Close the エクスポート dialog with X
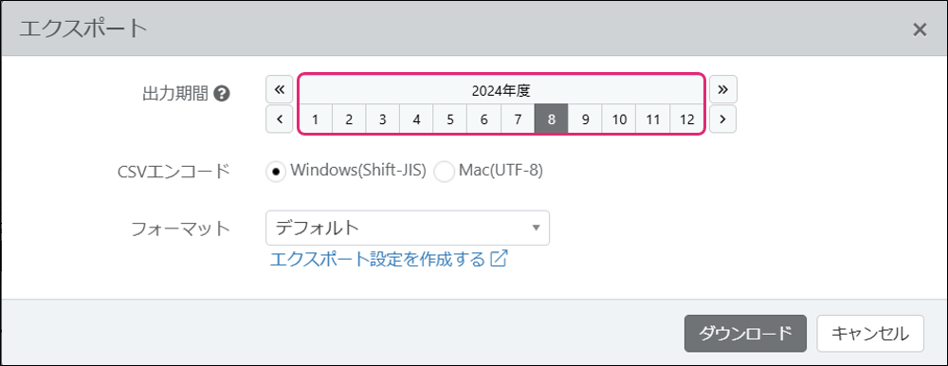This screenshot has height=366, width=948. 920,29
